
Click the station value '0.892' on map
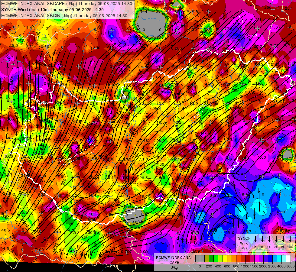tap(46, 47)
